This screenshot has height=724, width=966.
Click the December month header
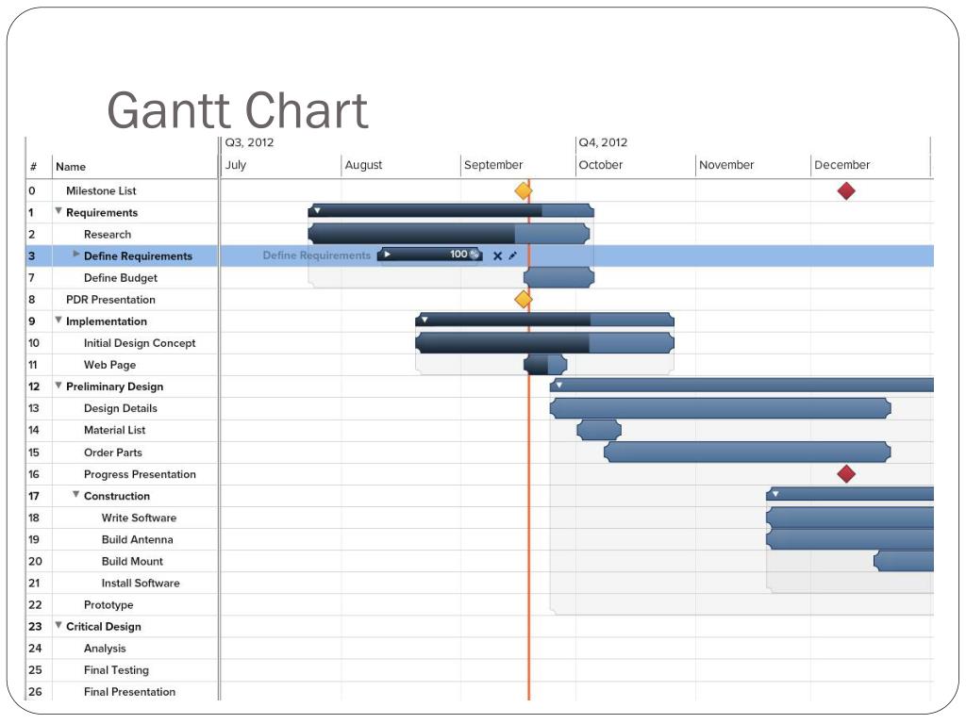tap(842, 165)
